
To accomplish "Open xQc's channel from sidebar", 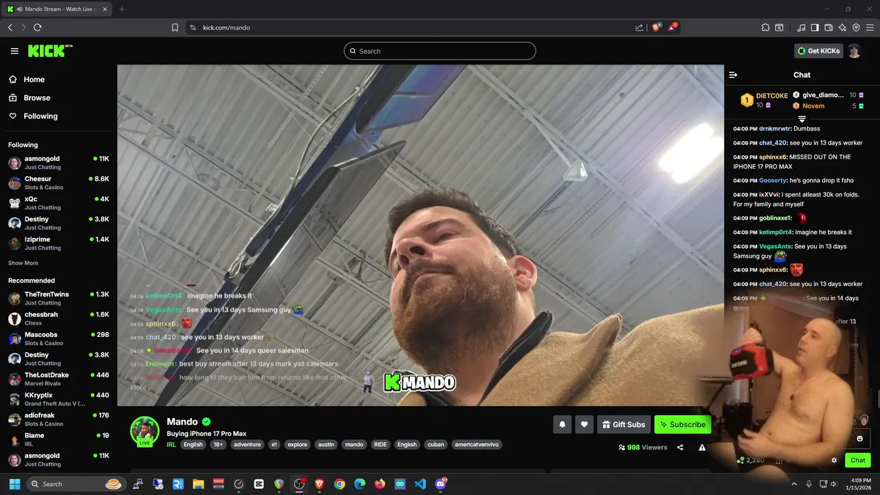I will [58, 203].
